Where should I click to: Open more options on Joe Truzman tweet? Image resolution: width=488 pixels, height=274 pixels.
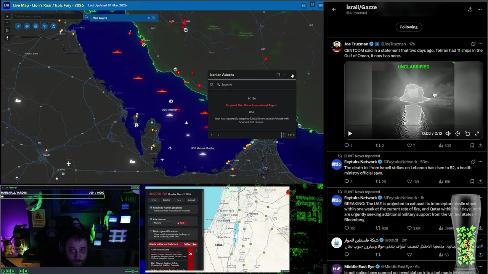[480, 44]
